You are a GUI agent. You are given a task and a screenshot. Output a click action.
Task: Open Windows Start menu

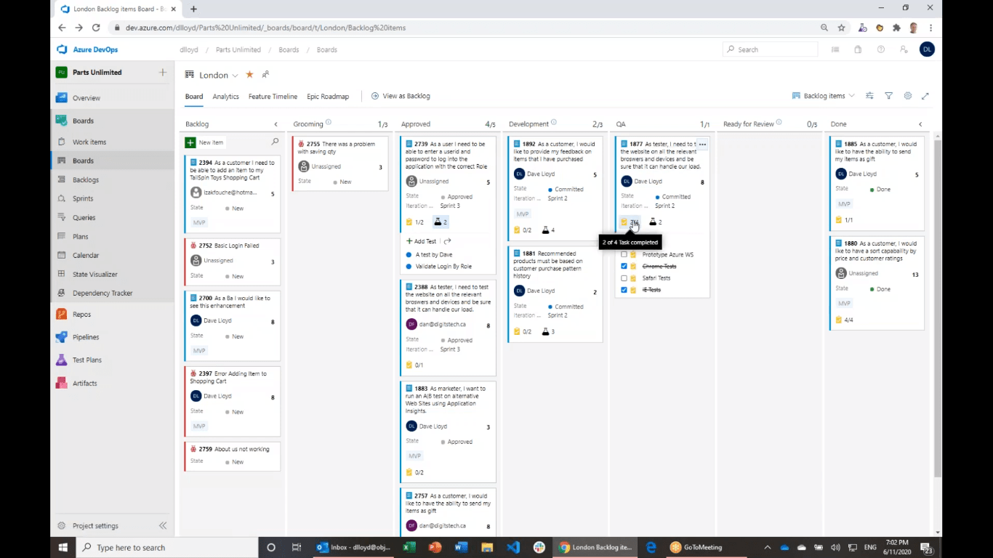coord(63,547)
